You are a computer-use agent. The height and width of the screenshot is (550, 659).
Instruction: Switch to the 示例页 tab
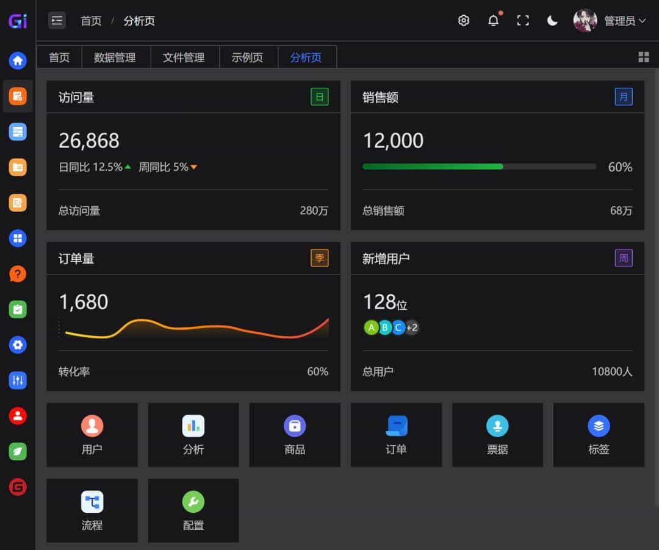(248, 57)
